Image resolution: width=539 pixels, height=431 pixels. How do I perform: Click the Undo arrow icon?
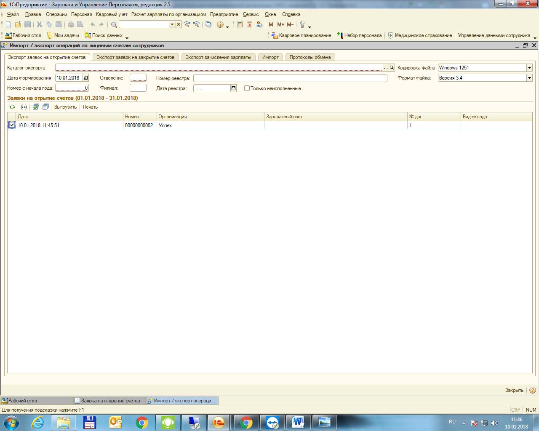click(x=93, y=24)
